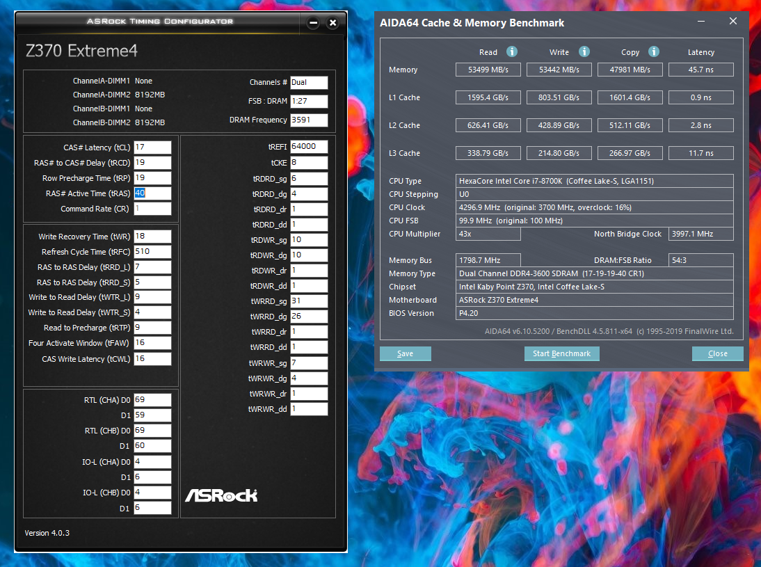Click the tRDWR_sg value field
The image size is (761, 567).
coord(309,240)
